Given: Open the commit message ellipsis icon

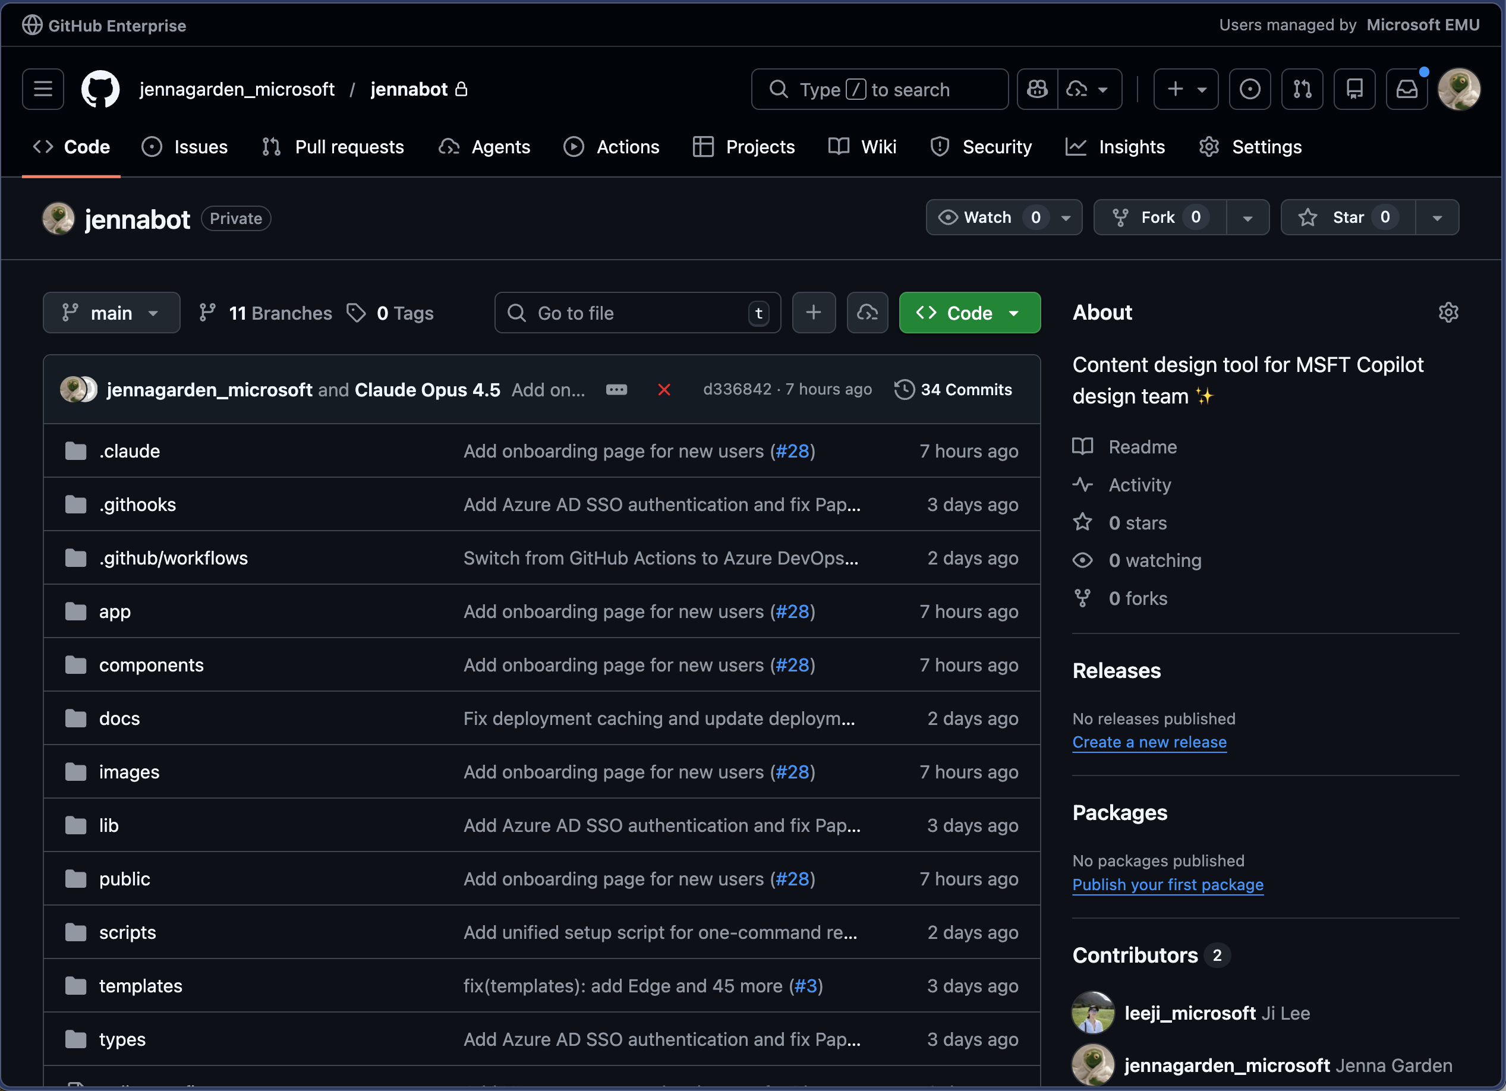Looking at the screenshot, I should [x=617, y=390].
